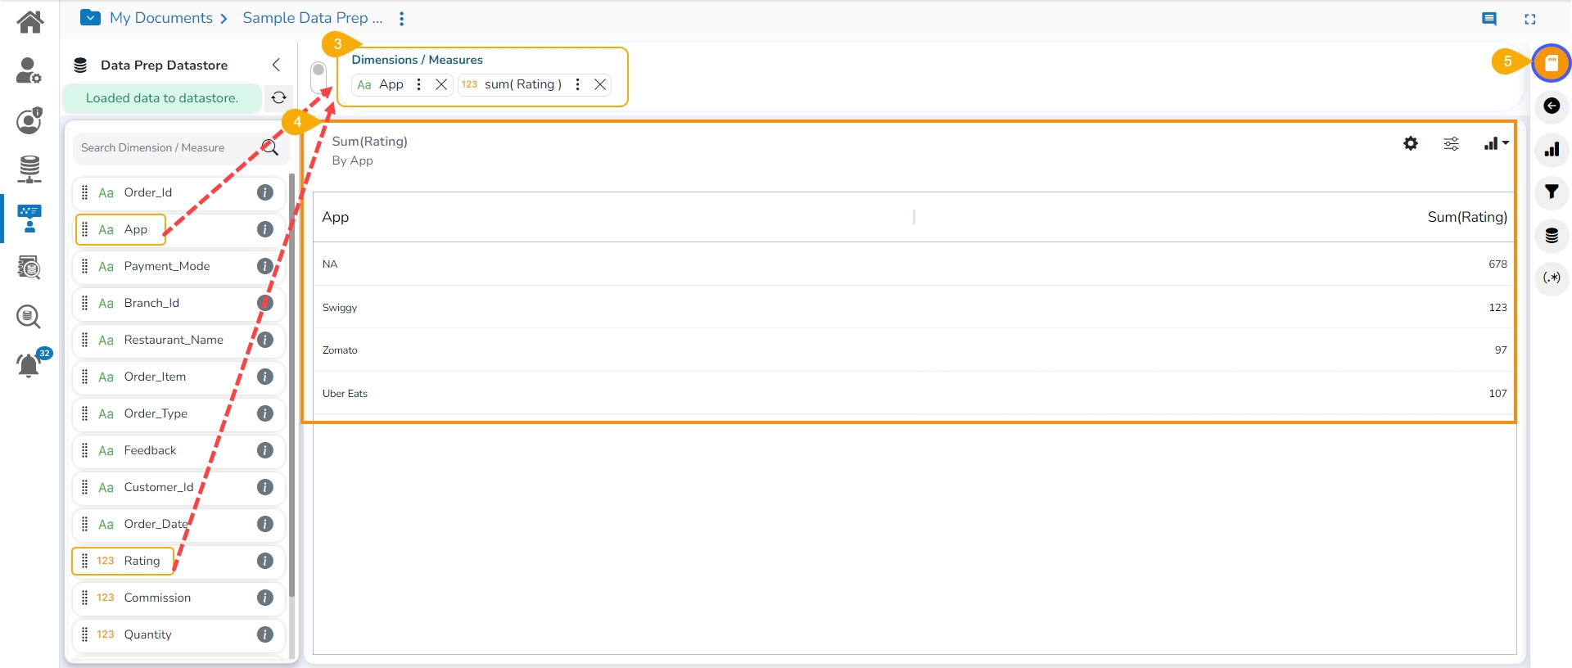Viewport: 1572px width, 668px height.
Task: Click the Search Dimension / Measure field
Action: (x=168, y=147)
